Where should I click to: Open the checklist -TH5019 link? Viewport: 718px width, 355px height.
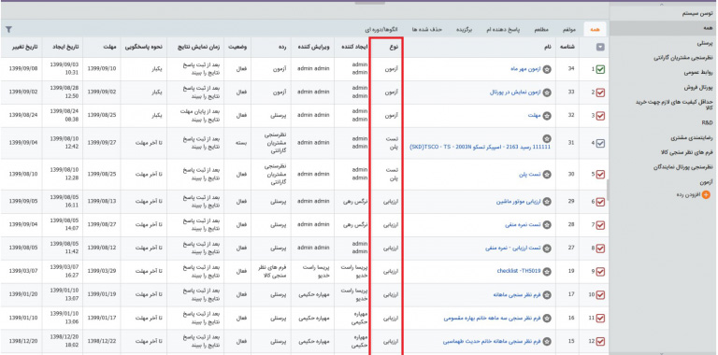[x=519, y=271]
